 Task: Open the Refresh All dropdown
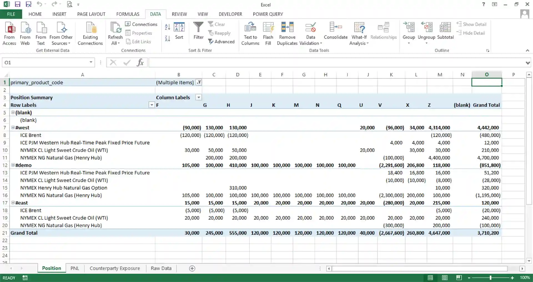coord(115,40)
